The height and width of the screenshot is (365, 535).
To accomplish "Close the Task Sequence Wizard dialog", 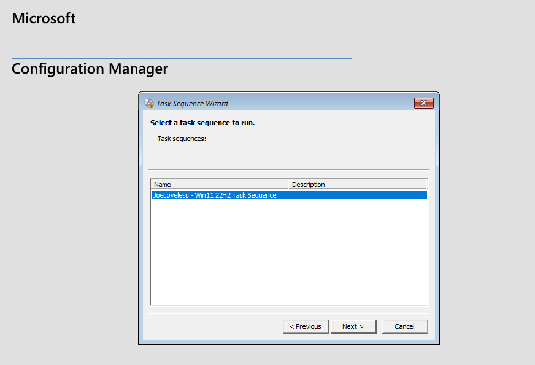I will (424, 103).
